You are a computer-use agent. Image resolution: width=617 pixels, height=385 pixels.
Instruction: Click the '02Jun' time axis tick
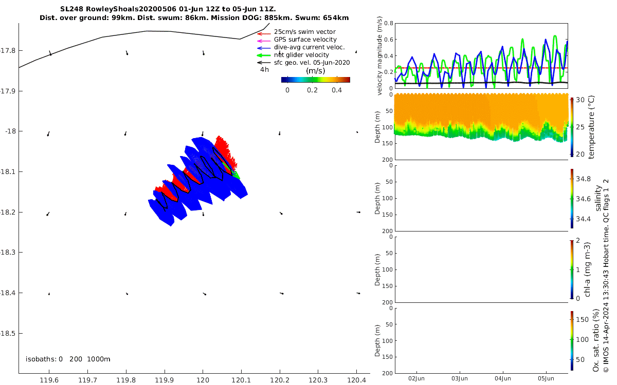[416, 378]
